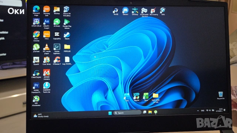Select the Discord icon on the desktop
This screenshot has height=133, width=237.
tap(125, 11)
